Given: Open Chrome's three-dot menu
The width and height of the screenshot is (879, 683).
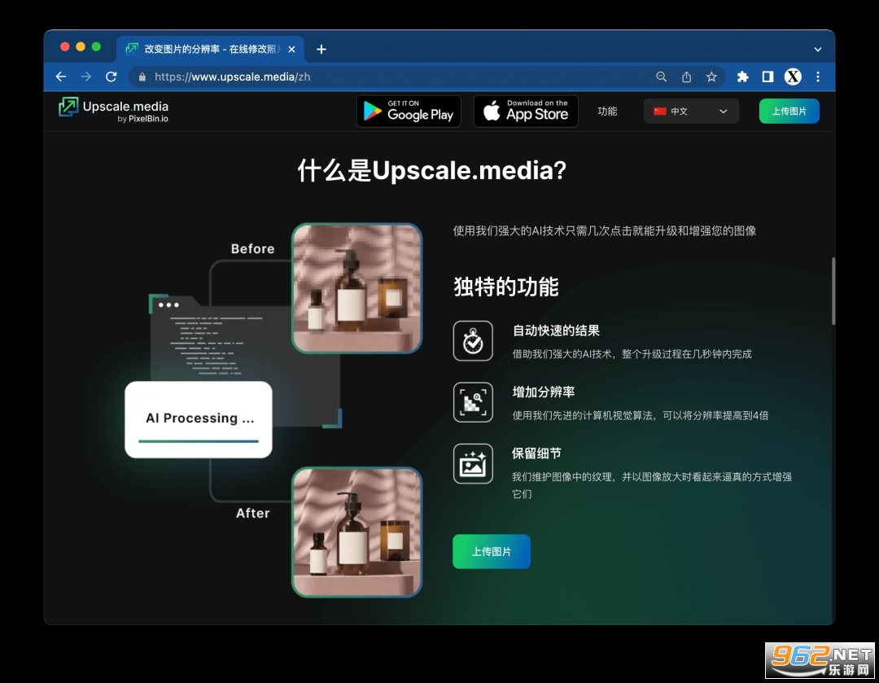Looking at the screenshot, I should click(818, 77).
